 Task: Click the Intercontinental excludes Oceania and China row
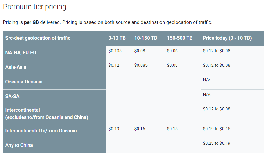click(55, 114)
